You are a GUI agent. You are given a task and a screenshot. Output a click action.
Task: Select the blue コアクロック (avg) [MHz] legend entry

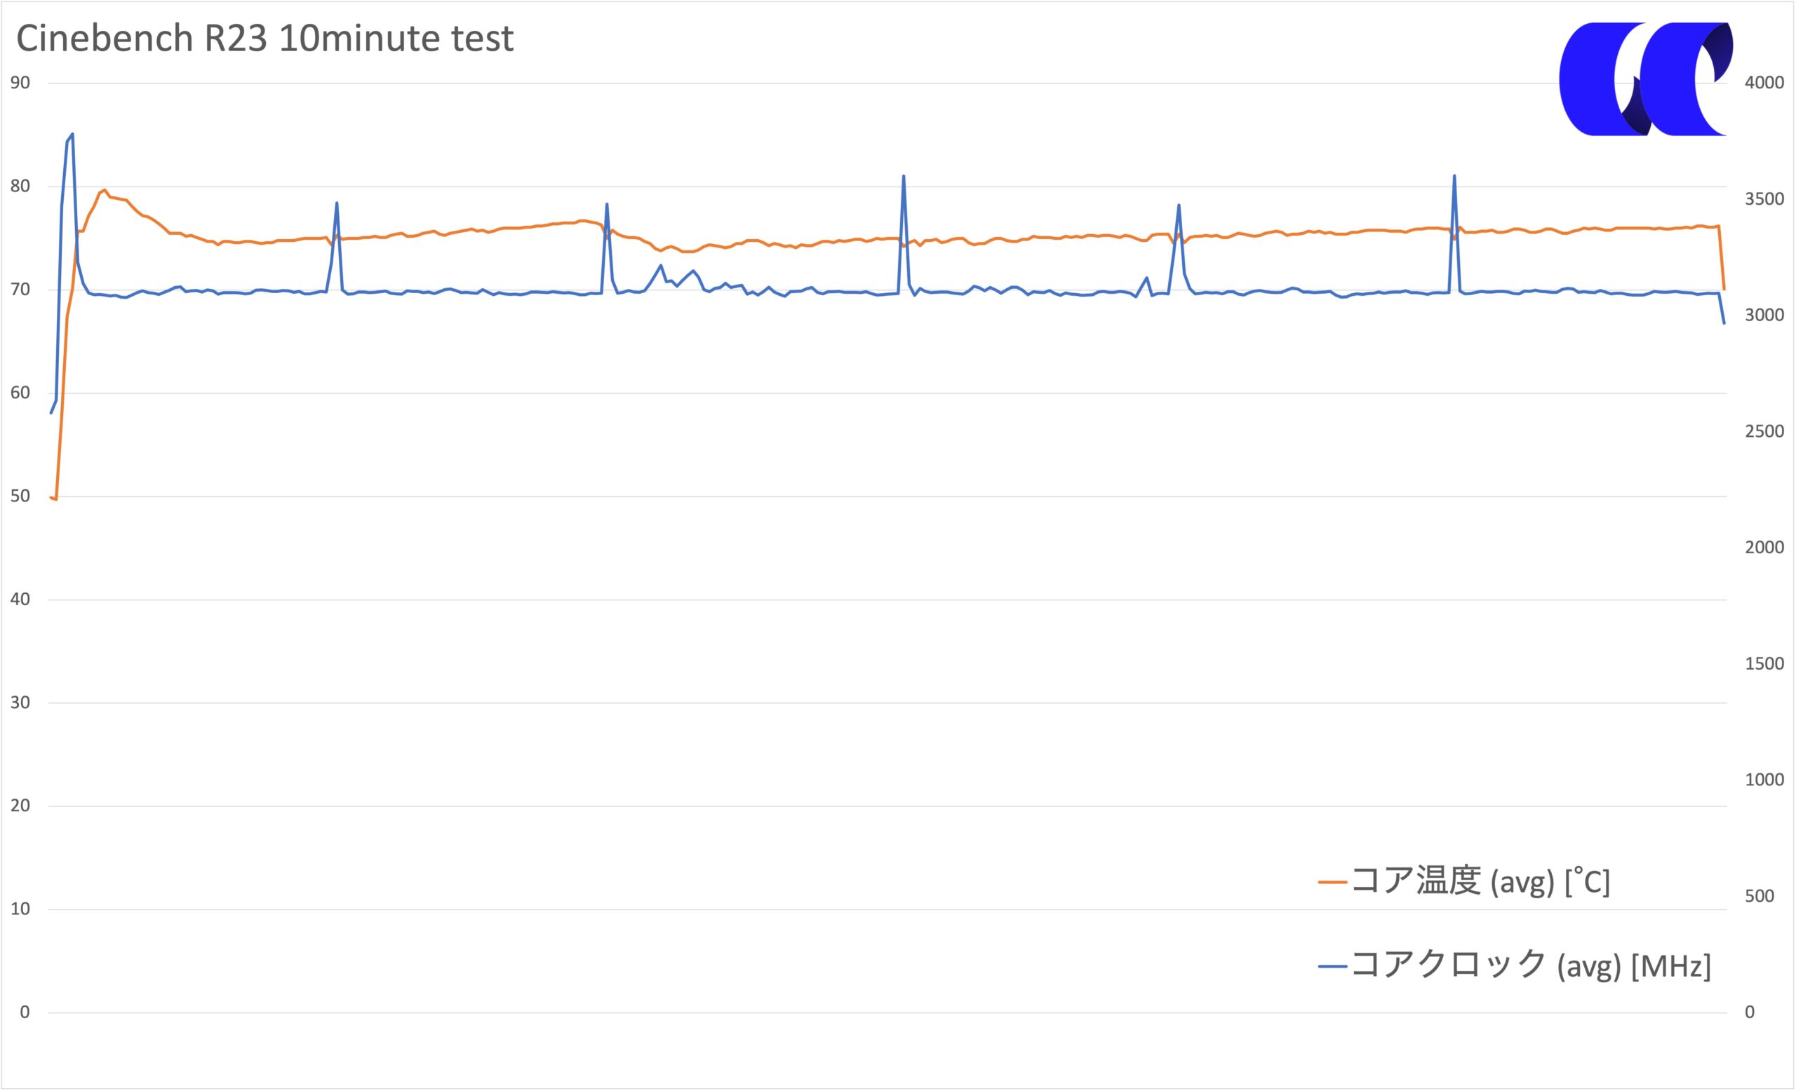[1515, 965]
